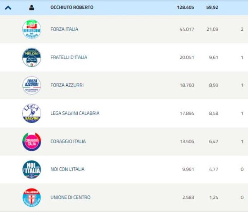This screenshot has width=248, height=212.
Task: Open the NOI CON L'ITALIA row
Action: point(67,169)
